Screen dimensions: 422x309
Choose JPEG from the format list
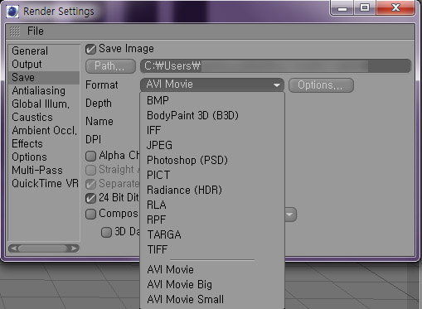pyautogui.click(x=212, y=145)
